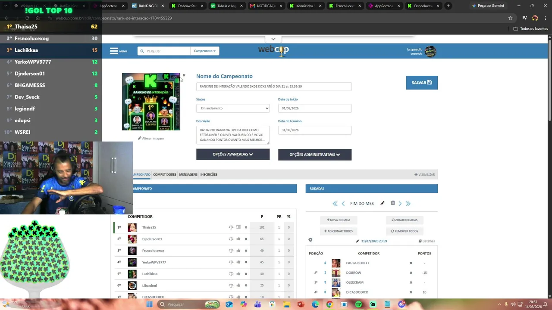Go to the last round double-right arrow
Viewport: 552px width, 310px height.
tap(408, 204)
